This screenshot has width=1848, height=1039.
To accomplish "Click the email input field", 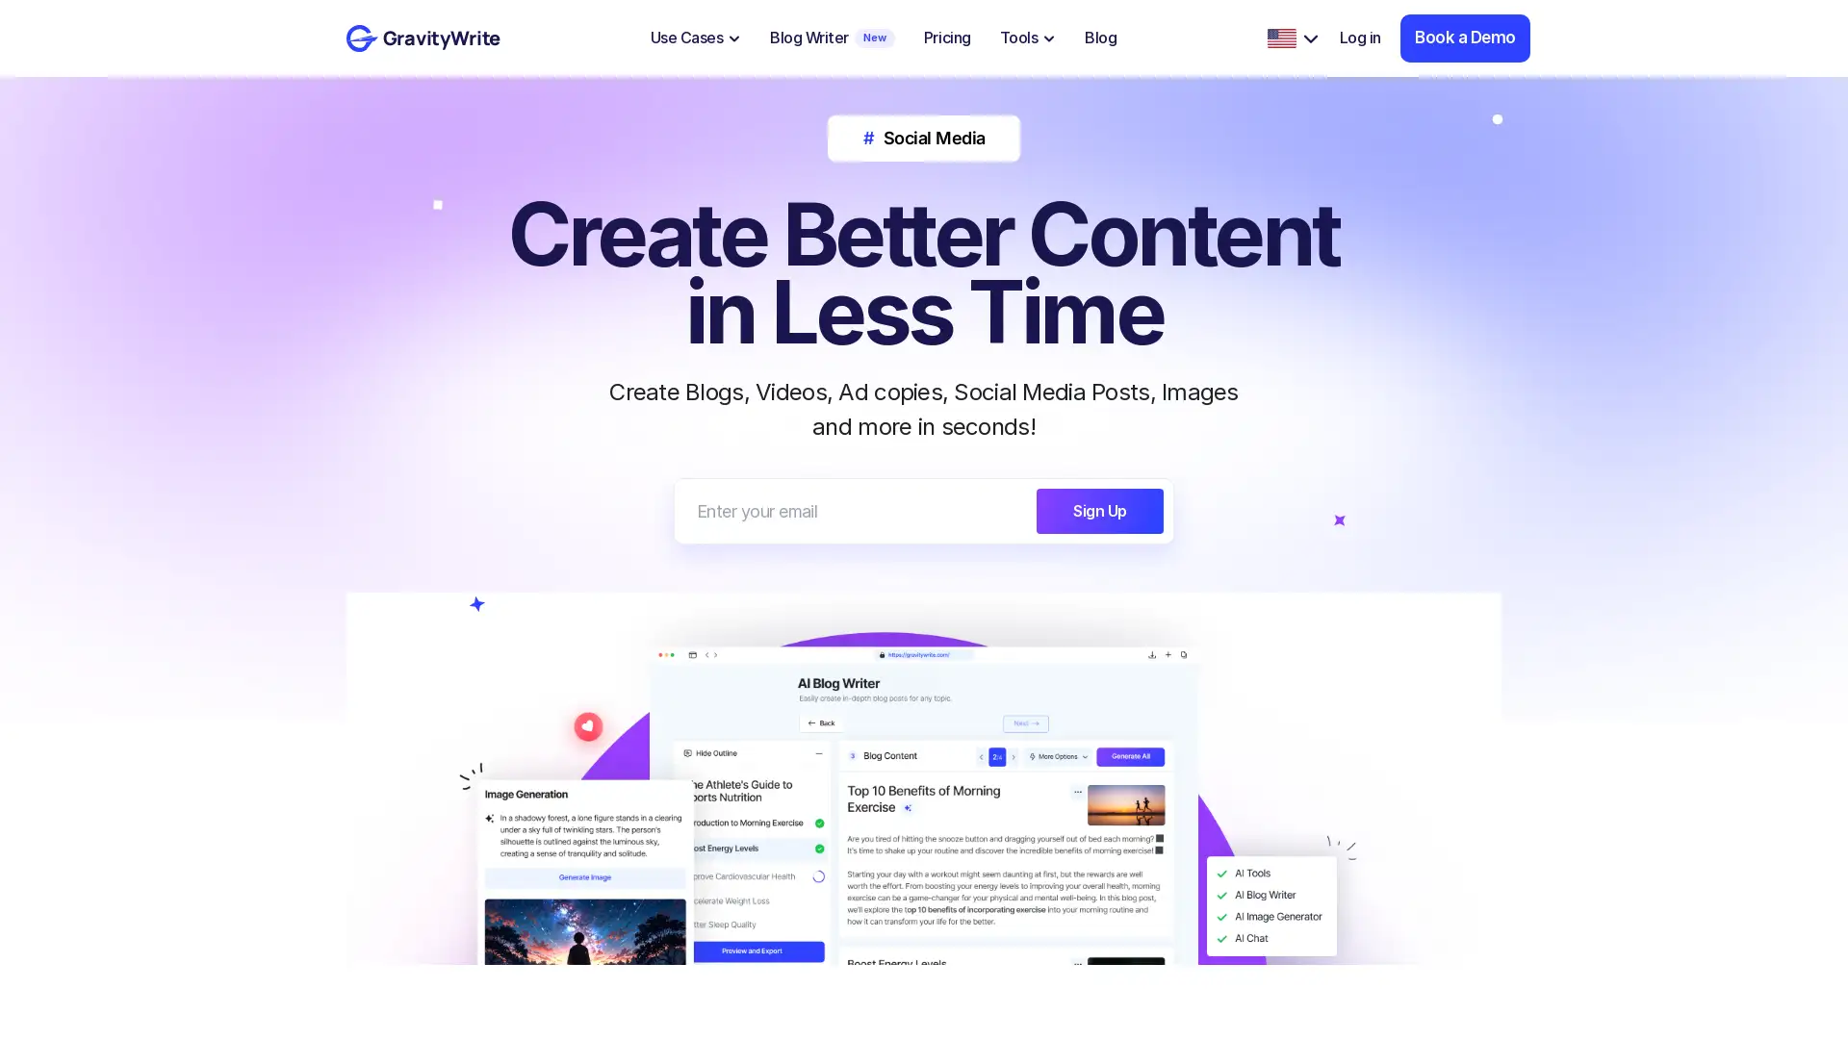I will (x=854, y=510).
